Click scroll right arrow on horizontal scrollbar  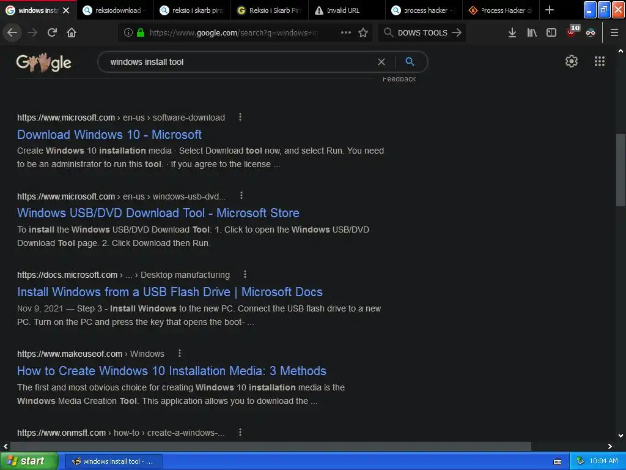coord(609,446)
